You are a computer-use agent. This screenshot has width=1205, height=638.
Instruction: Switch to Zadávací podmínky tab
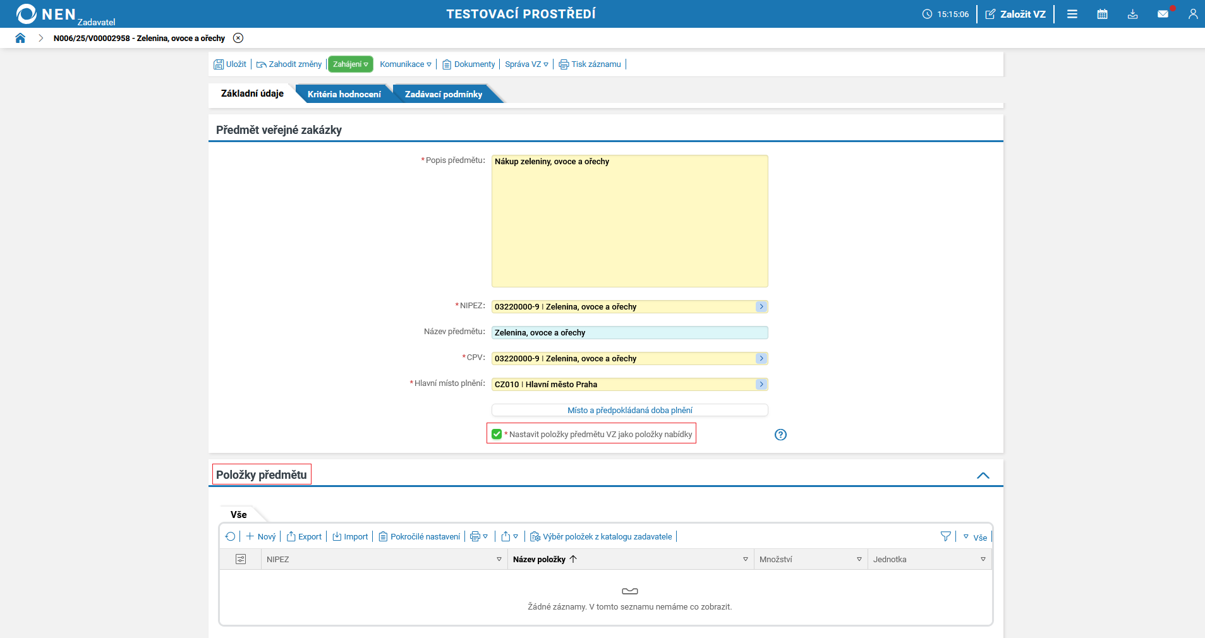(443, 94)
